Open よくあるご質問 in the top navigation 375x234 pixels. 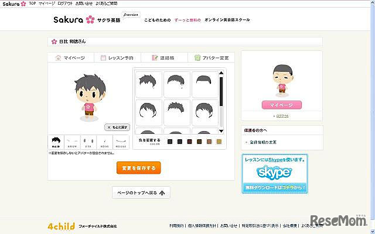tap(107, 4)
